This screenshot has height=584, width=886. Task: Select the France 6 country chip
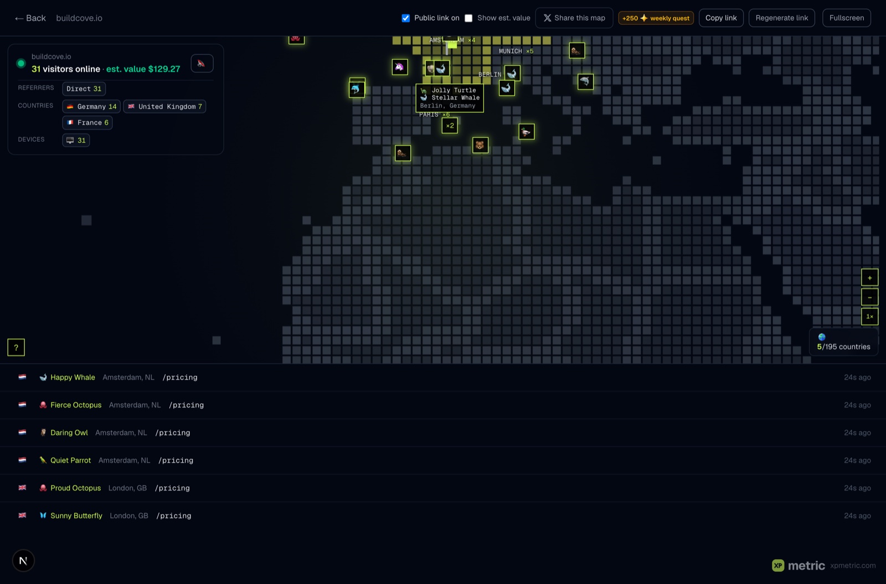click(87, 122)
